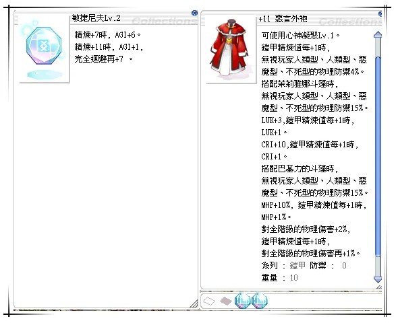Click the line CRI+1。
Viewport: 398px width, 327px height.
click(x=274, y=157)
